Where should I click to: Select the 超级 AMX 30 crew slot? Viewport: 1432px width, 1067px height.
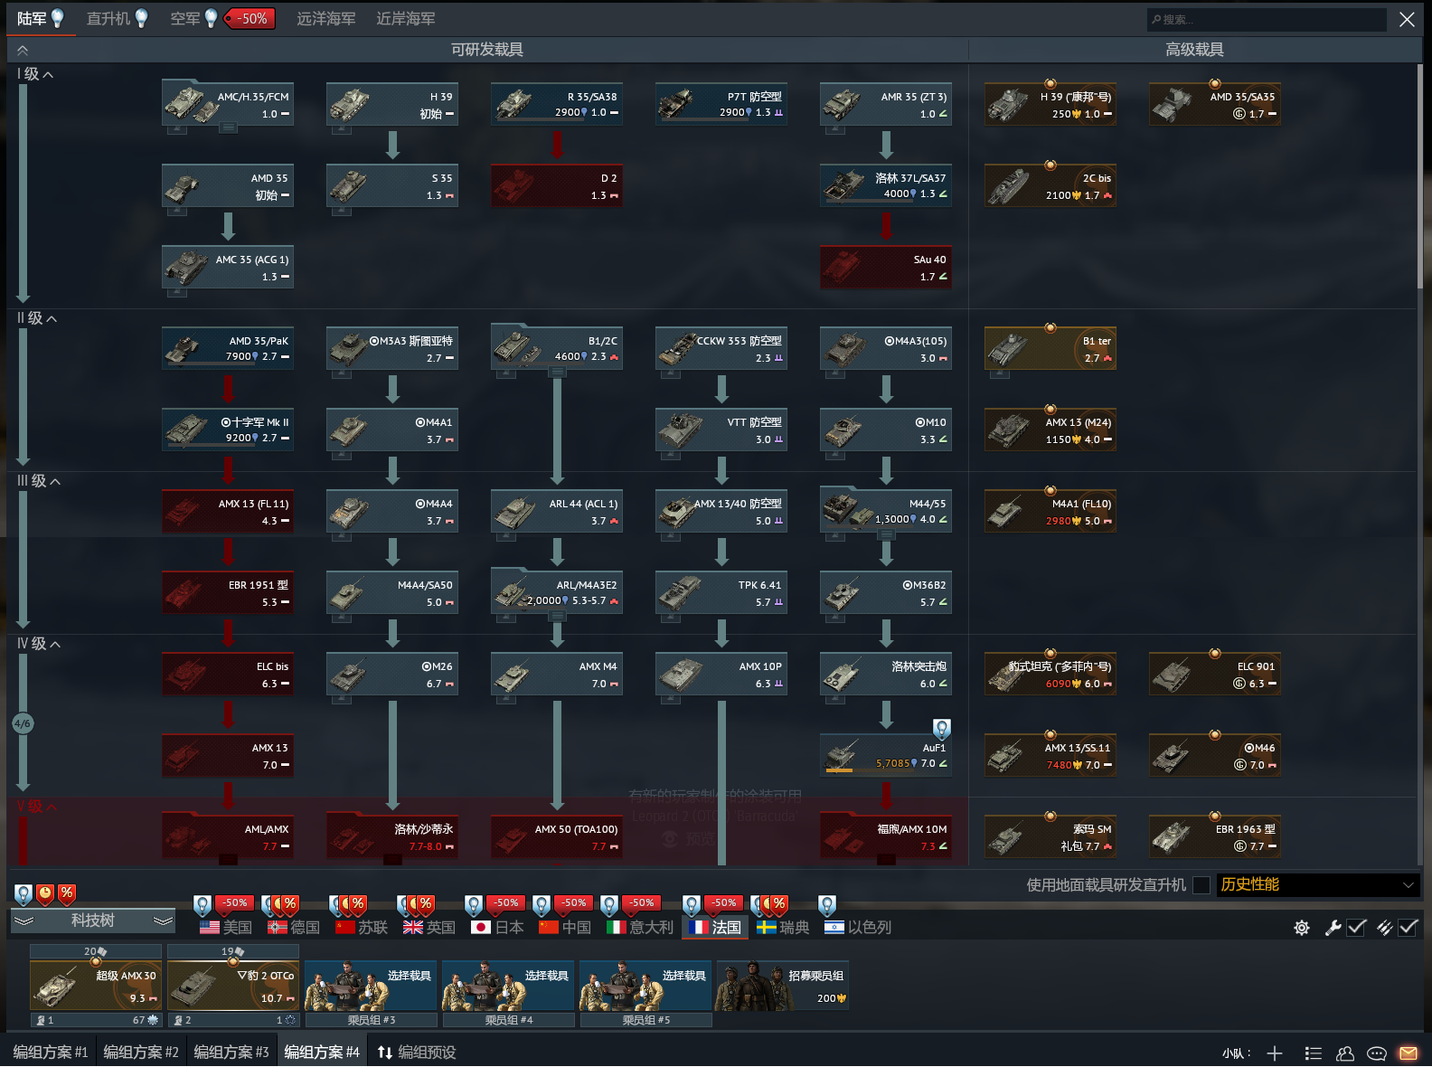(x=96, y=986)
